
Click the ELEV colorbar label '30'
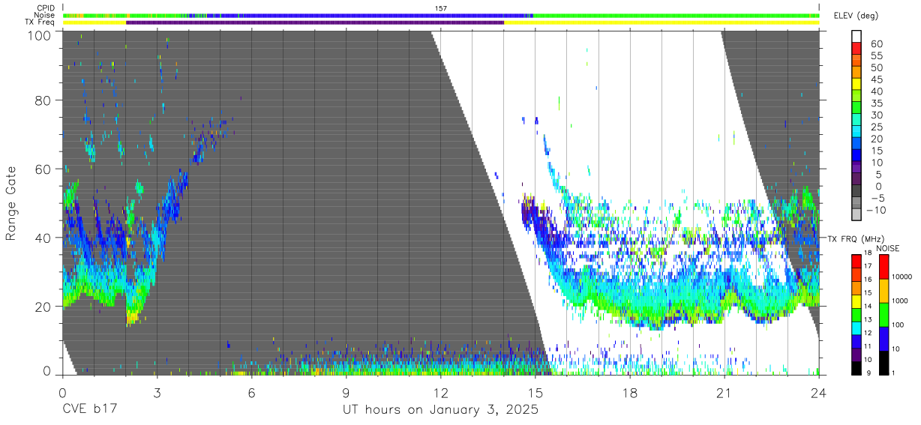point(875,115)
